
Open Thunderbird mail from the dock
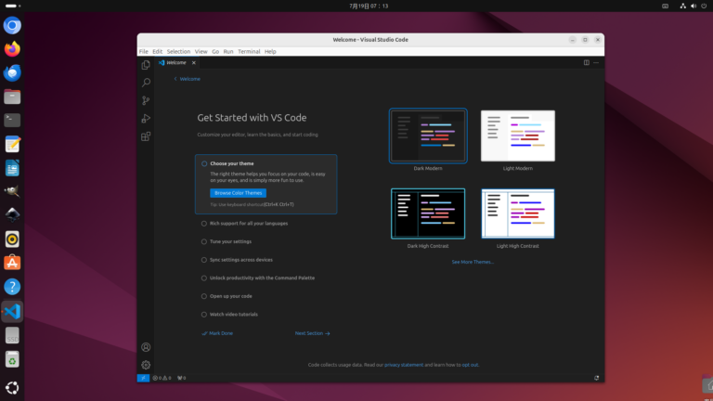click(12, 72)
